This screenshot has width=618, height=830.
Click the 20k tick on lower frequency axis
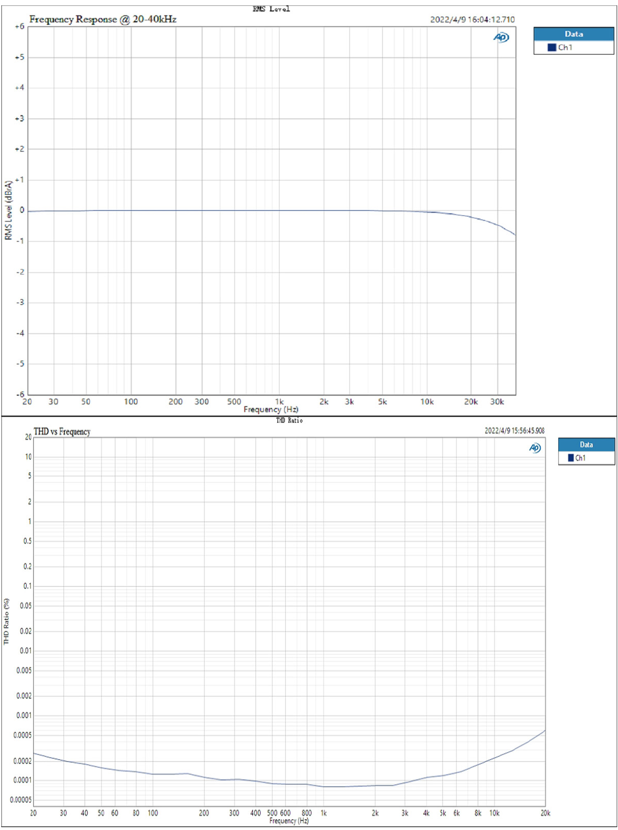point(545,813)
